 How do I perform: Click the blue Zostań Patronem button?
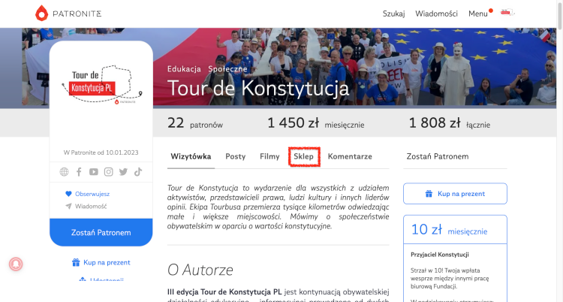101,232
